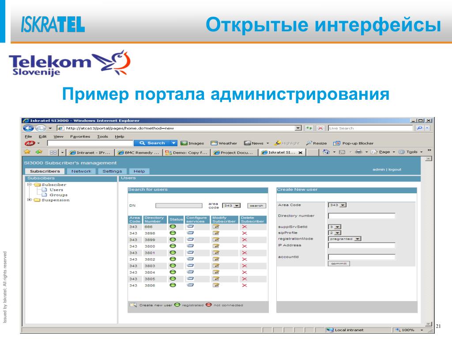
Task: Open the registrationMode pregranted dropdown
Action: [x=358, y=239]
